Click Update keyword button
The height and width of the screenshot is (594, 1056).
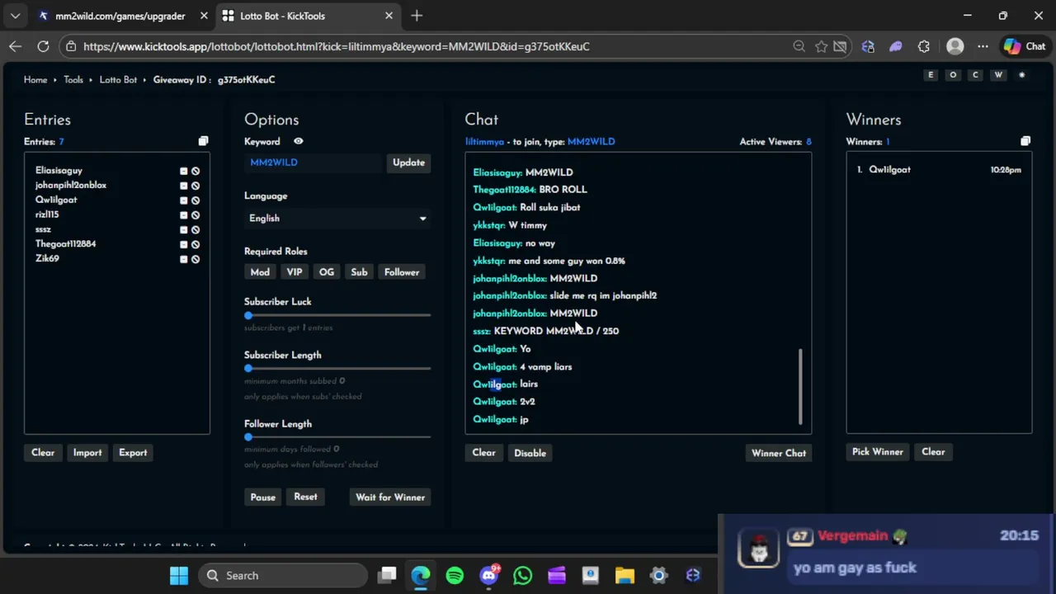408,163
